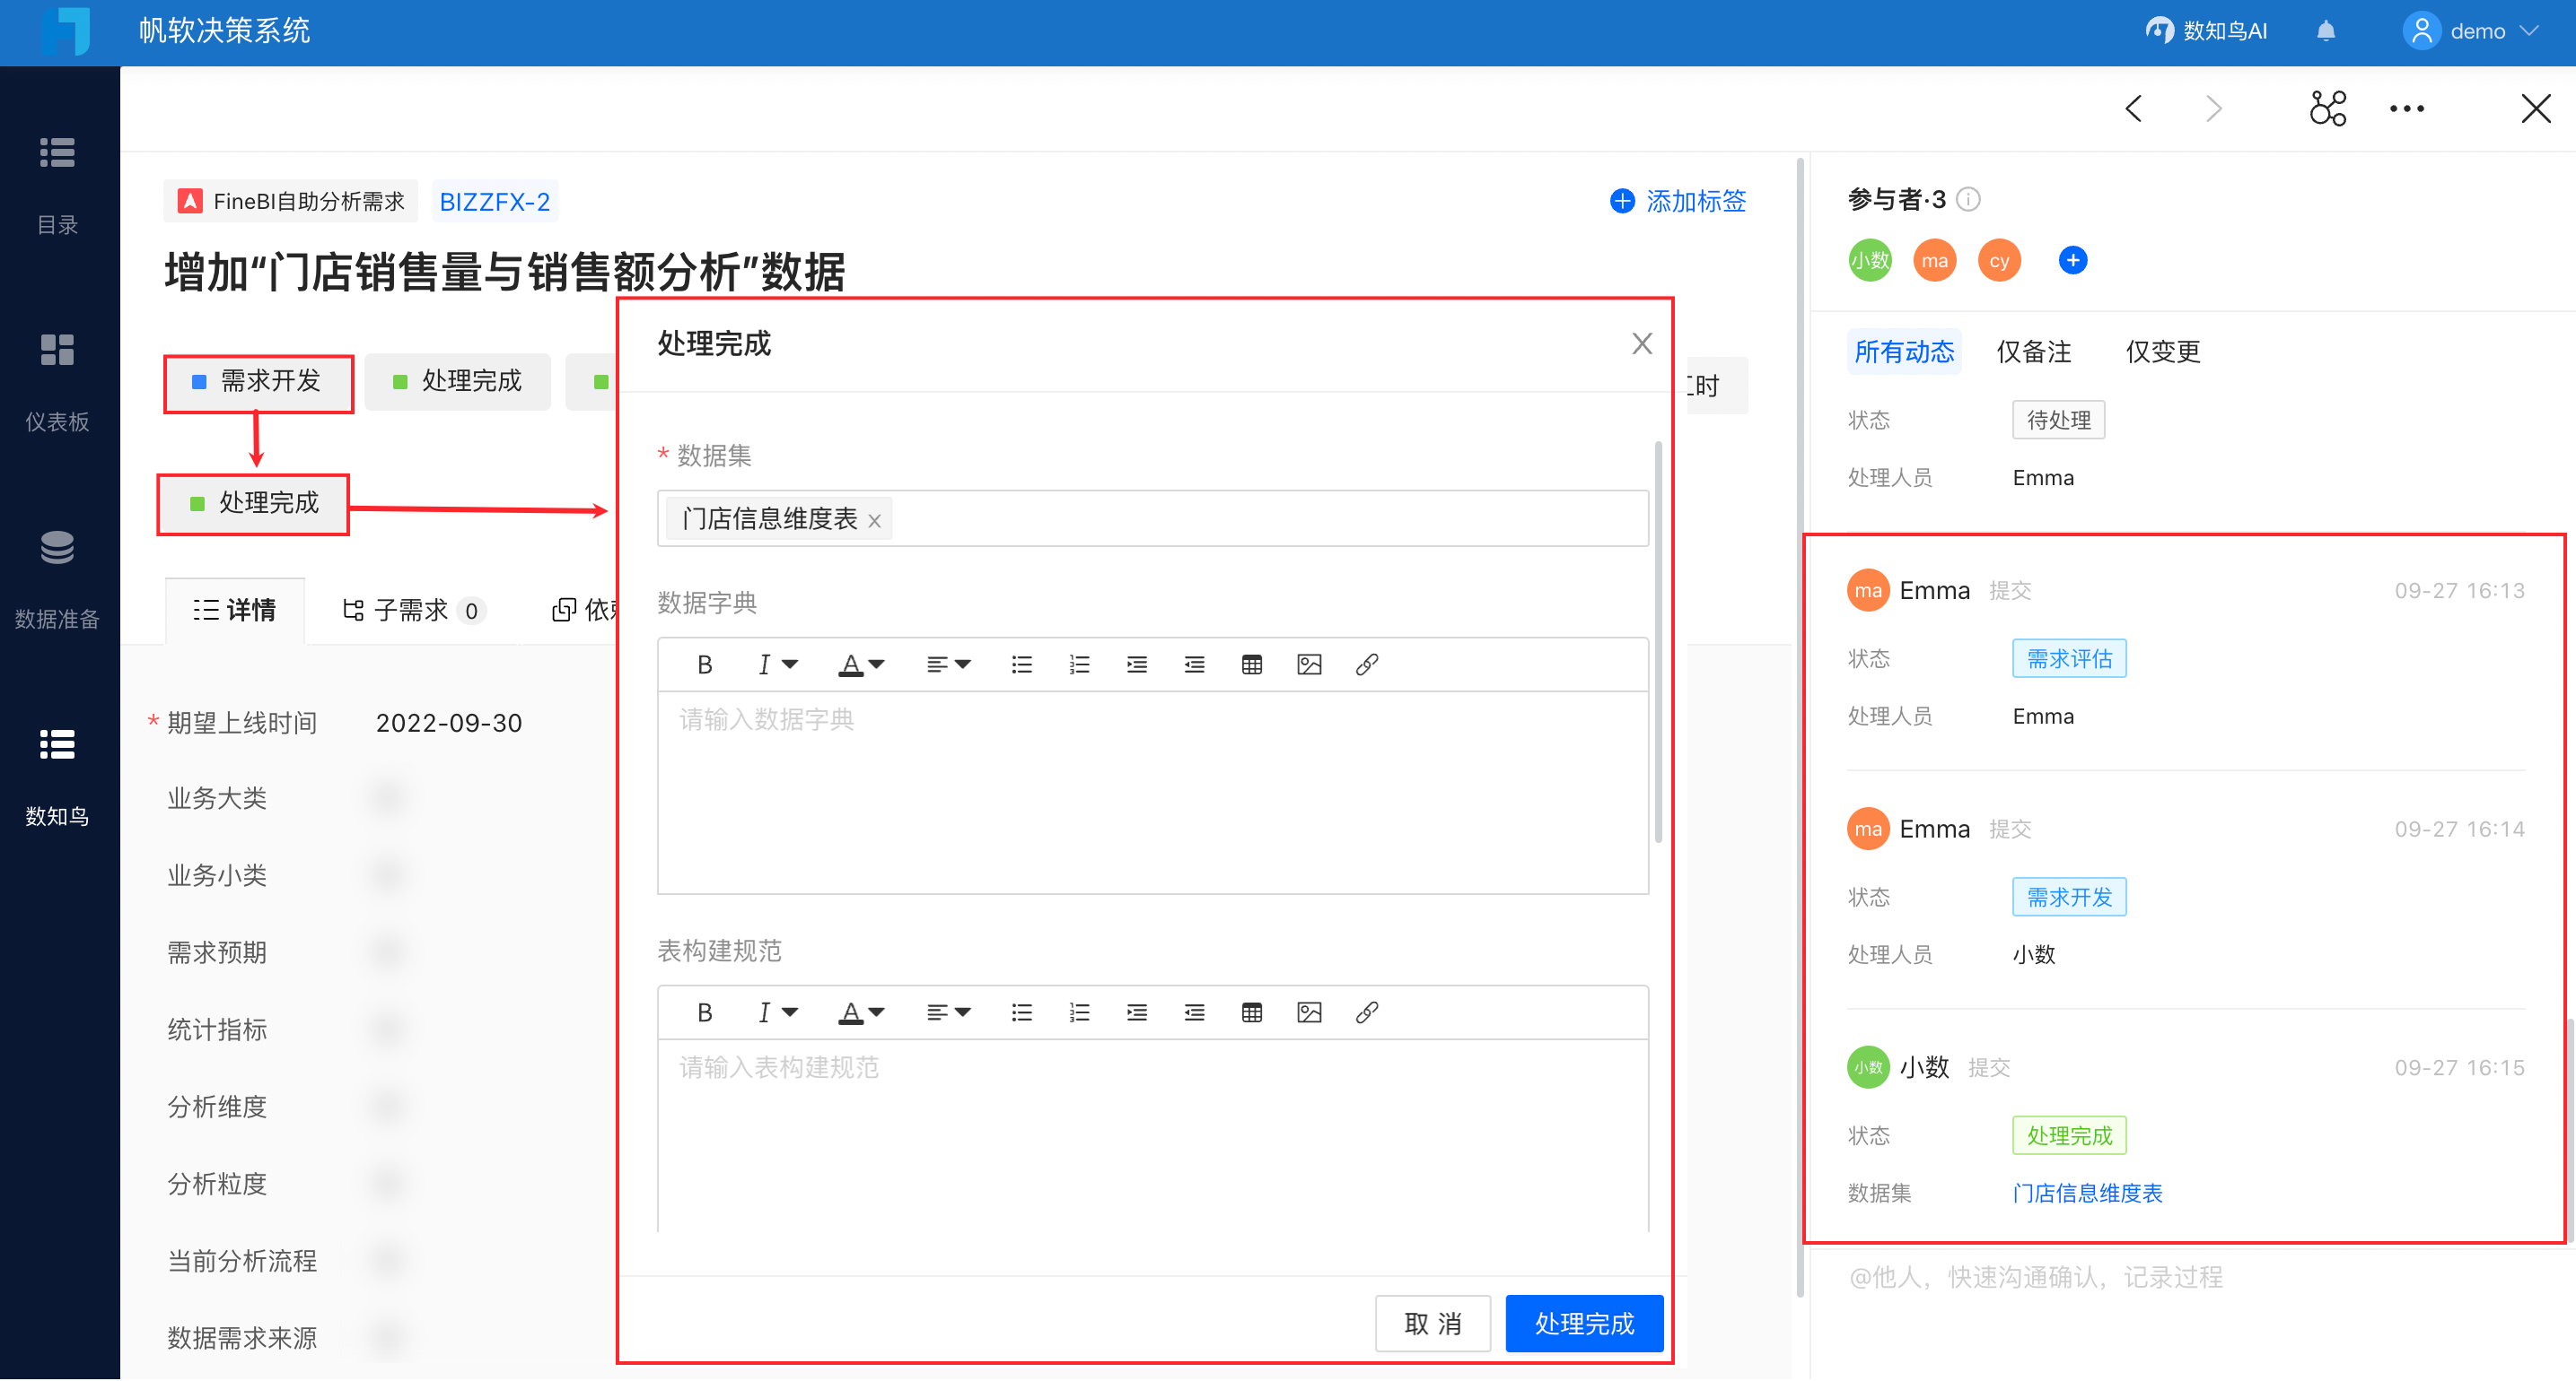Click into the 数据字典 text input area
The height and width of the screenshot is (1381, 2576).
[1151, 789]
